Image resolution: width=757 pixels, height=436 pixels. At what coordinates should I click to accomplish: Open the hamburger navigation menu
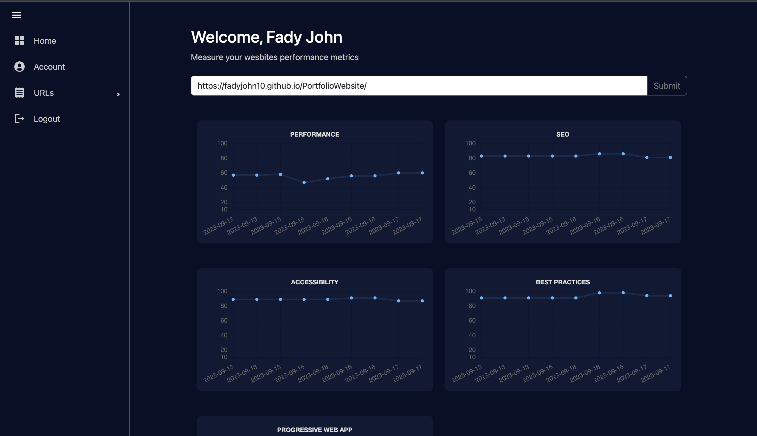(x=17, y=15)
